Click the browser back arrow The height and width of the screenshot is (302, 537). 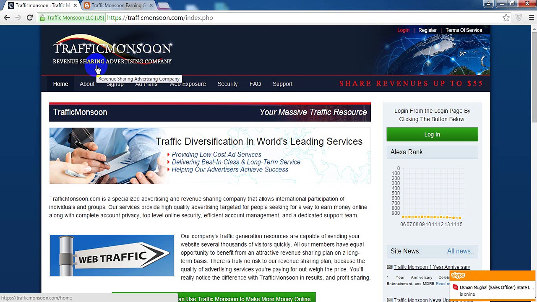click(7, 18)
